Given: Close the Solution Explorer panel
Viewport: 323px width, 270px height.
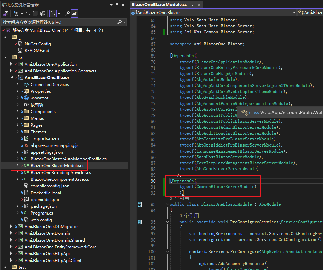Looking at the screenshot, I should tap(123, 5).
